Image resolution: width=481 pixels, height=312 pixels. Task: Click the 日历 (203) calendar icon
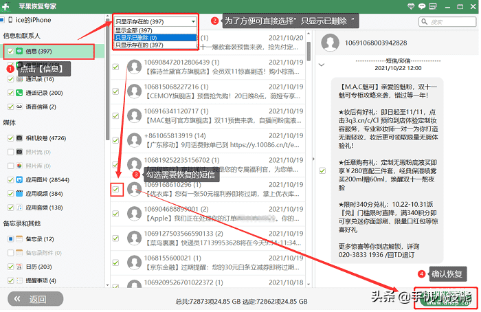[x=19, y=267]
